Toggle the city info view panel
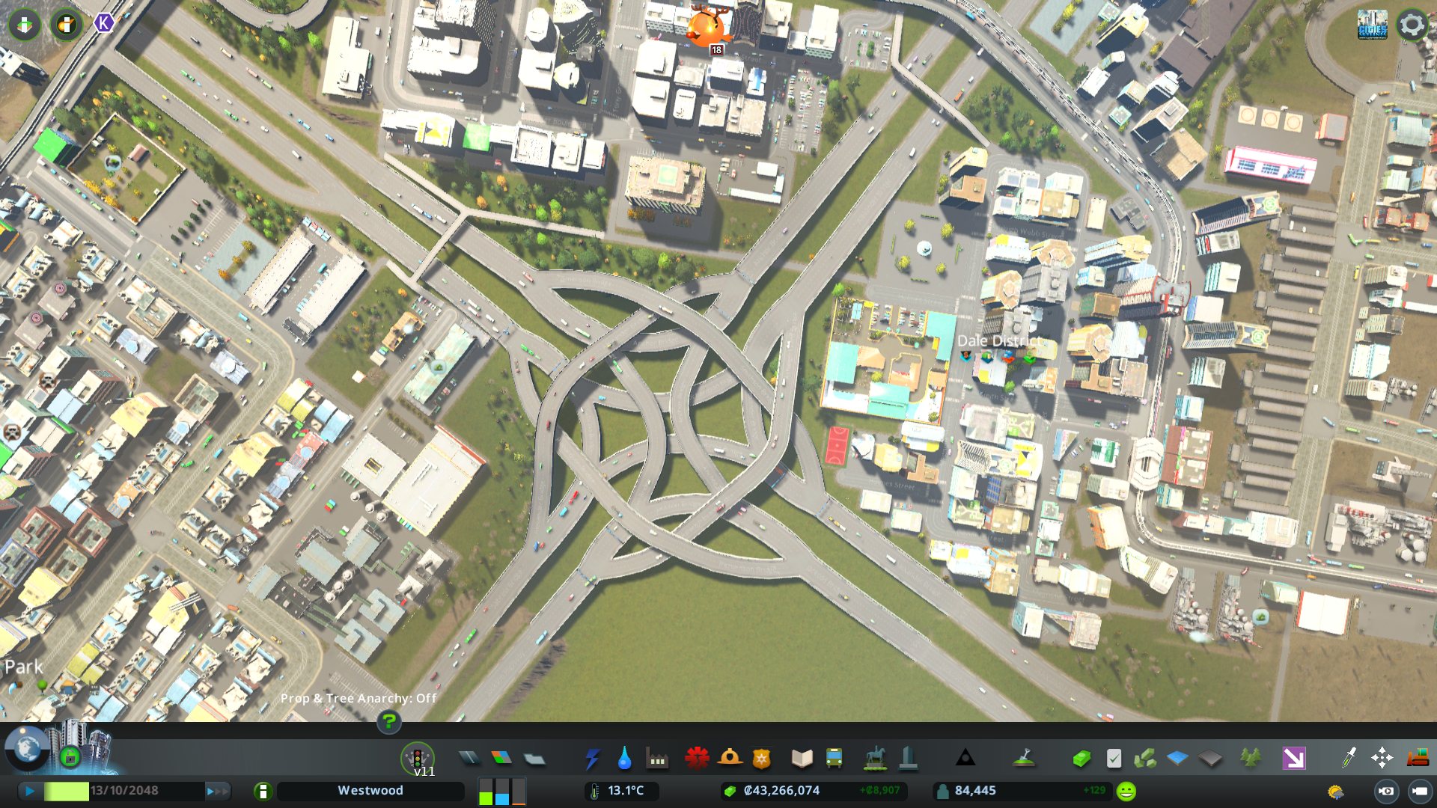1437x808 pixels. (x=263, y=791)
